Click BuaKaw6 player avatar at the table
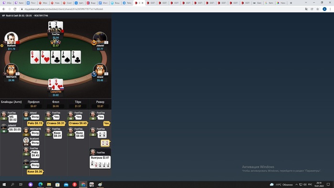The height and width of the screenshot is (188, 334). coord(11,38)
